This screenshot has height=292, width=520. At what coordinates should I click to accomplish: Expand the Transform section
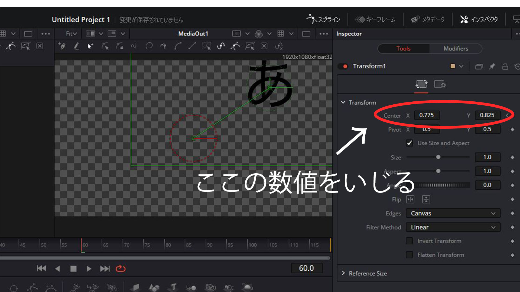pyautogui.click(x=344, y=103)
